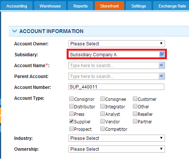Image resolution: width=189 pixels, height=159 pixels.
Task: Open the Industry dropdown
Action: (x=117, y=138)
